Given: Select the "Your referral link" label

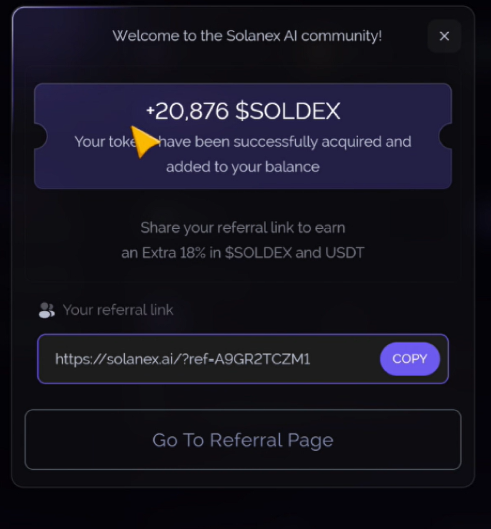Looking at the screenshot, I should (x=118, y=310).
